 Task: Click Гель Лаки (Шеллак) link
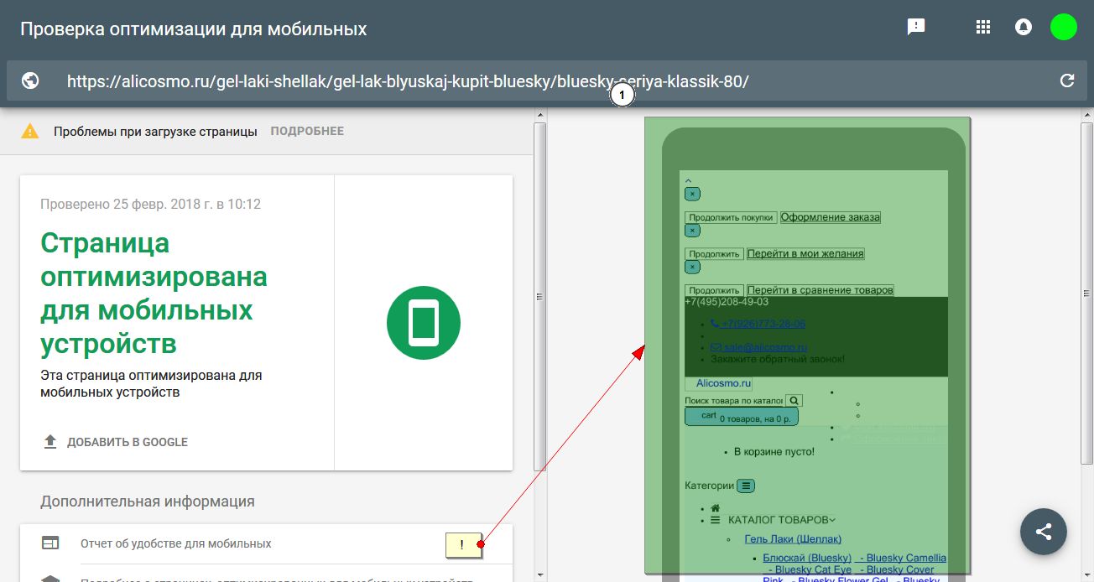(x=793, y=539)
